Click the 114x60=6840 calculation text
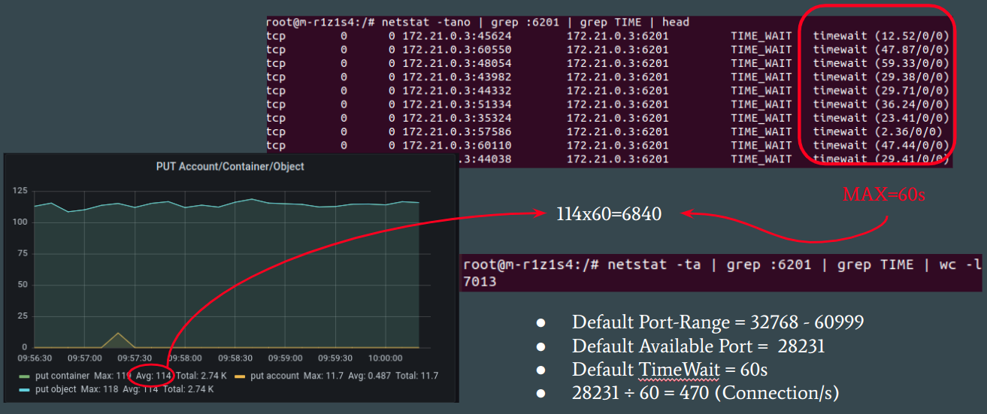Screen dimensions: 987x414 (x=609, y=214)
